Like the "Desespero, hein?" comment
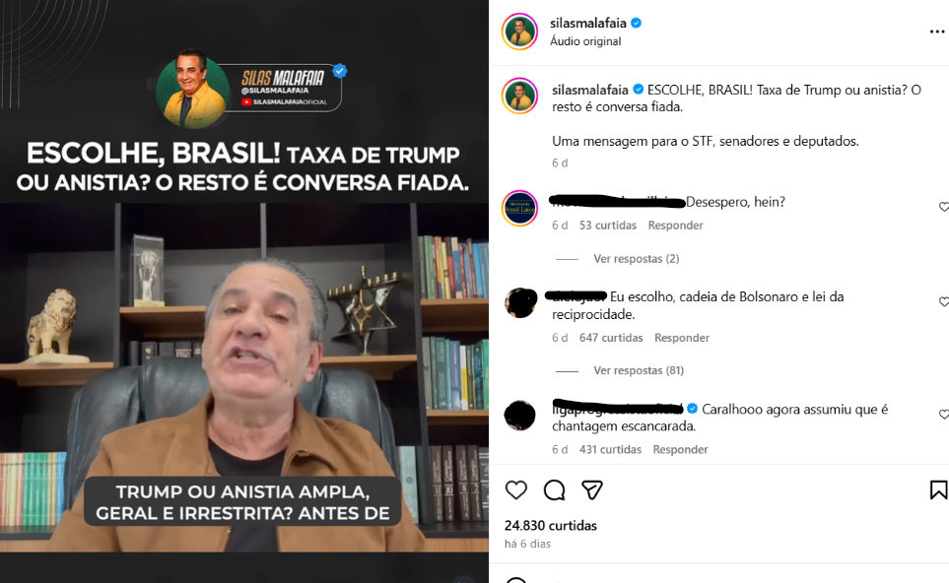Viewport: 949px width, 583px height. click(x=943, y=207)
